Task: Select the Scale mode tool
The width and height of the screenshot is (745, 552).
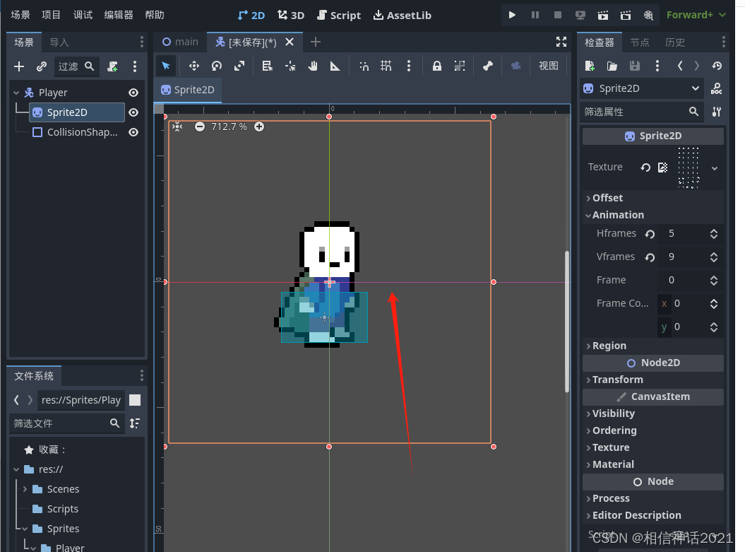Action: 239,66
